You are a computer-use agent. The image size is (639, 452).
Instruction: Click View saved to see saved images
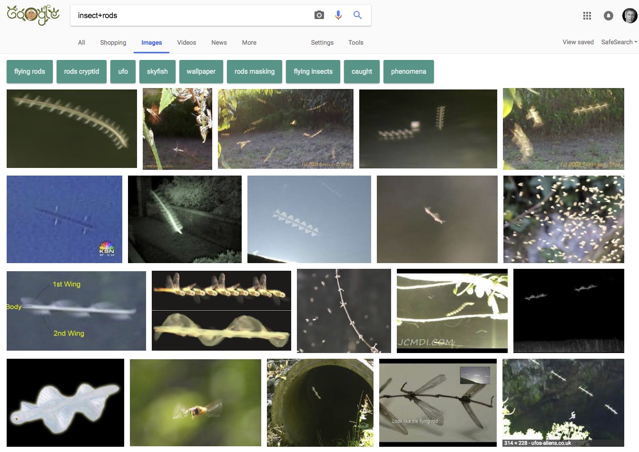coord(578,42)
